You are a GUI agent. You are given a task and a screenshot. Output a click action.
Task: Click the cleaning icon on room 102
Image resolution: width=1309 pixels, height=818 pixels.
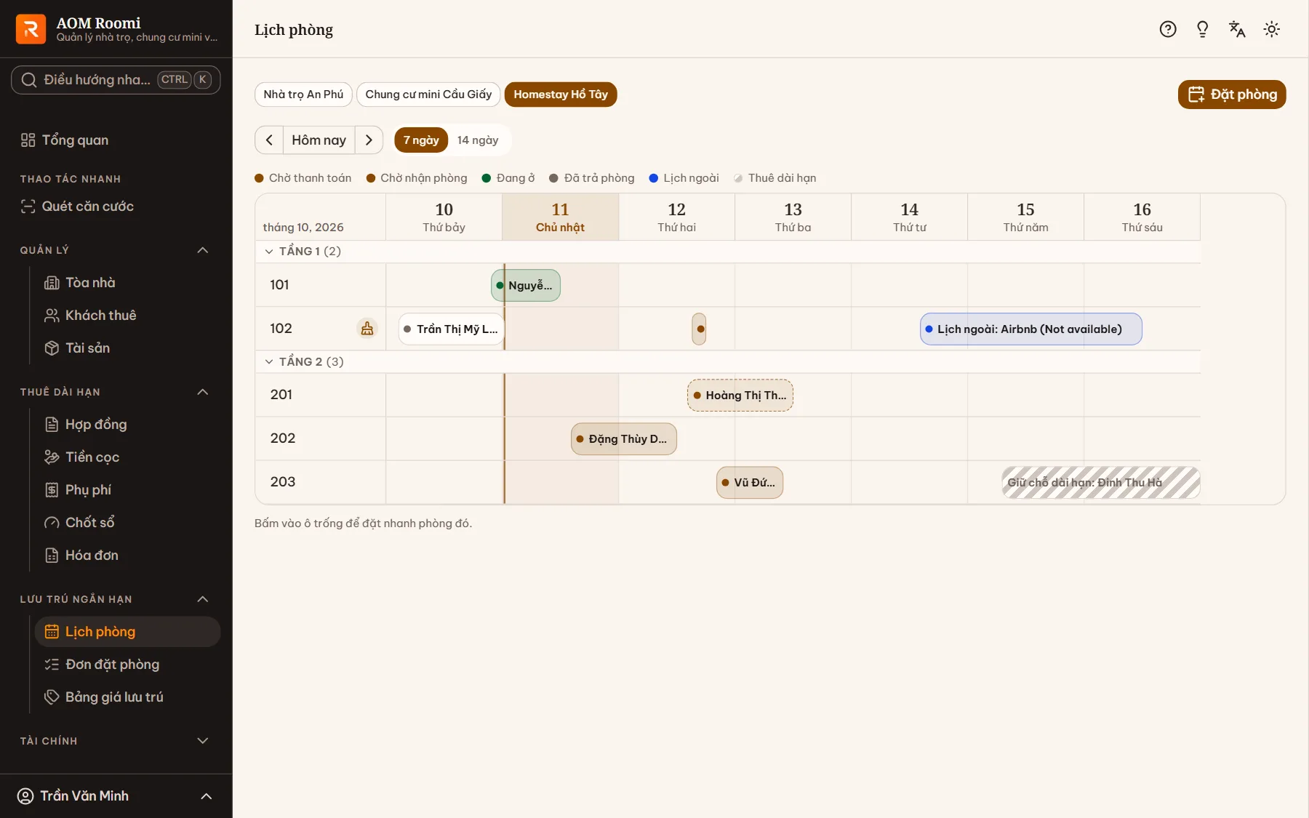(x=367, y=329)
